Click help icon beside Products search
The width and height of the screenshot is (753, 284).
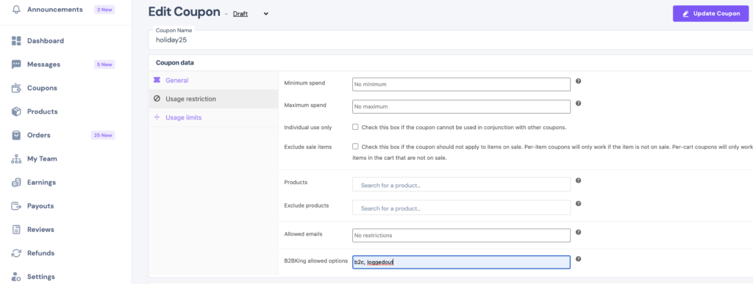(x=578, y=181)
